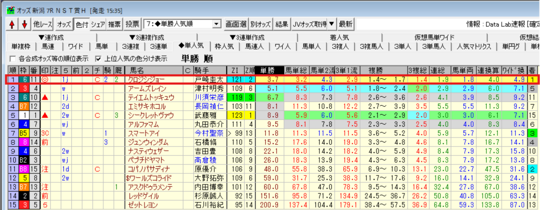
Task: Show race 結果 via toolbar button
Action: 282,24
